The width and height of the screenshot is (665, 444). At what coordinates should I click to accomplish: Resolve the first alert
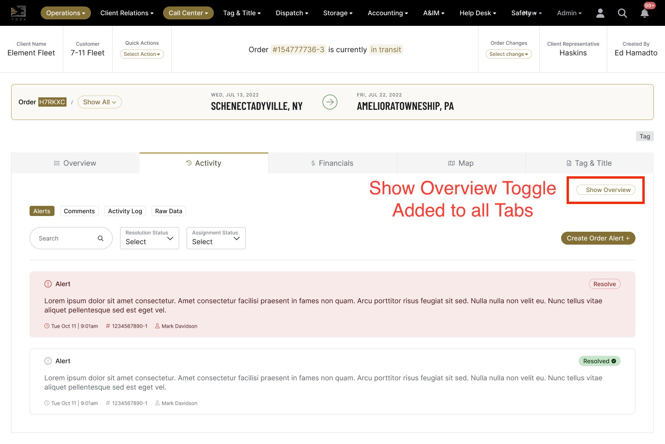605,284
